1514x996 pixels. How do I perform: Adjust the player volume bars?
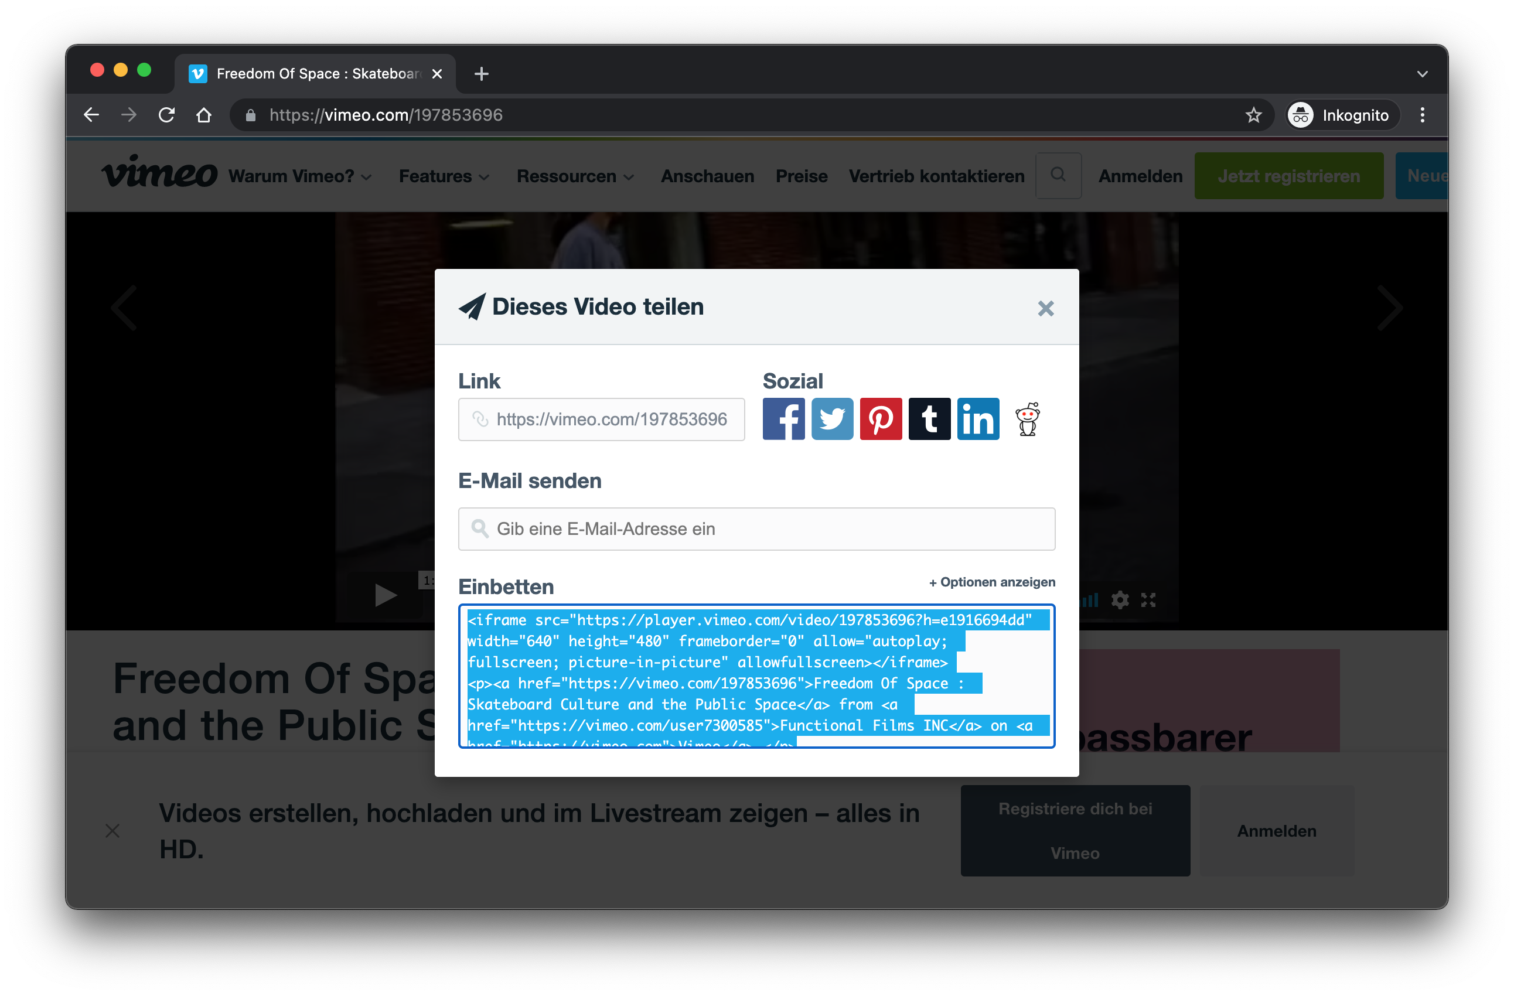(1090, 599)
